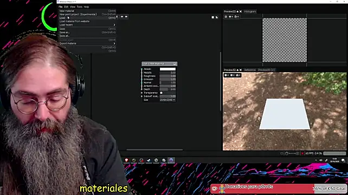This screenshot has height=195, width=348.
Task: Open the Brave browser taskbar icon
Action: (x=126, y=160)
